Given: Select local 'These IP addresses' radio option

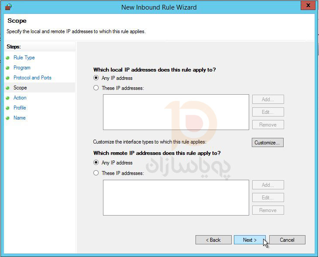Looking at the screenshot, I should (x=96, y=88).
